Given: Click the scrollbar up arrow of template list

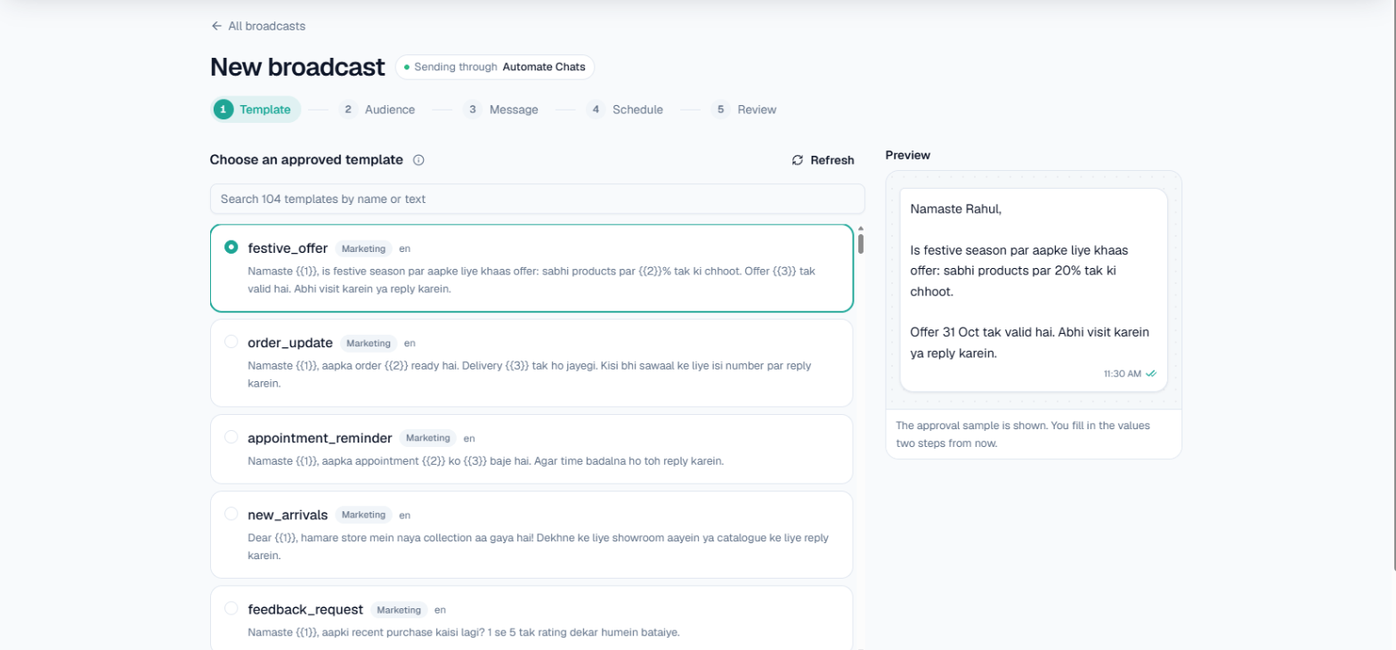Looking at the screenshot, I should click(x=861, y=229).
